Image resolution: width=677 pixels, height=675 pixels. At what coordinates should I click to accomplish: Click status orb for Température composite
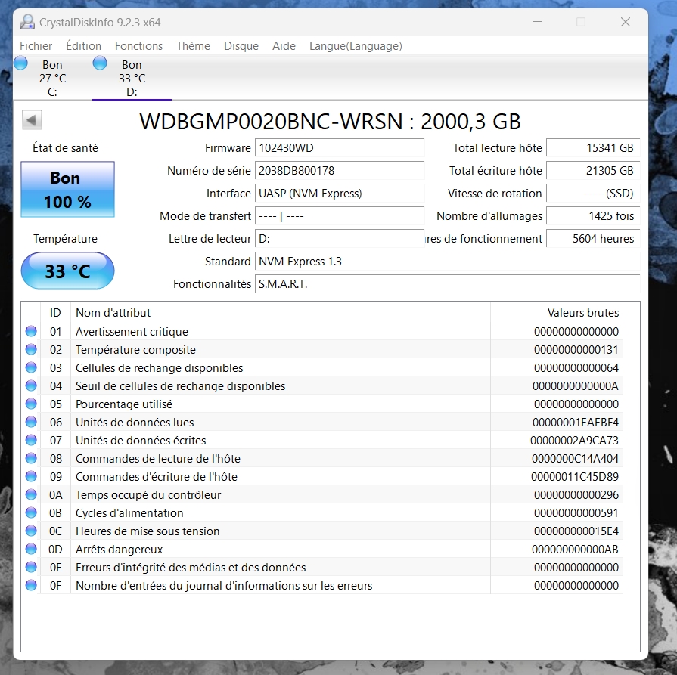[31, 349]
